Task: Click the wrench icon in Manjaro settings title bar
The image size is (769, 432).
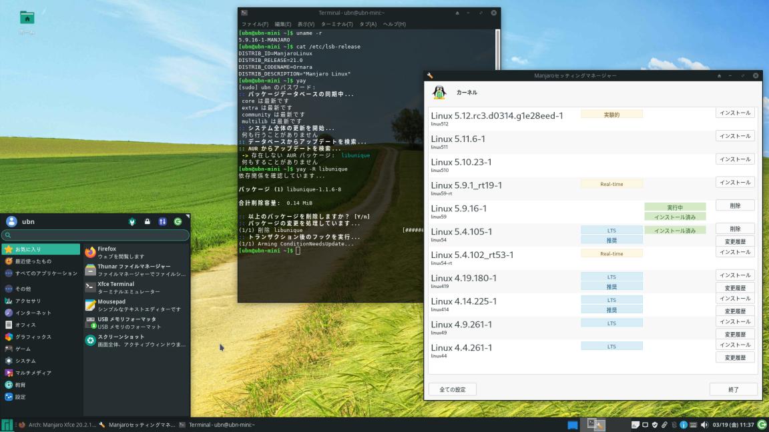Action: click(430, 75)
